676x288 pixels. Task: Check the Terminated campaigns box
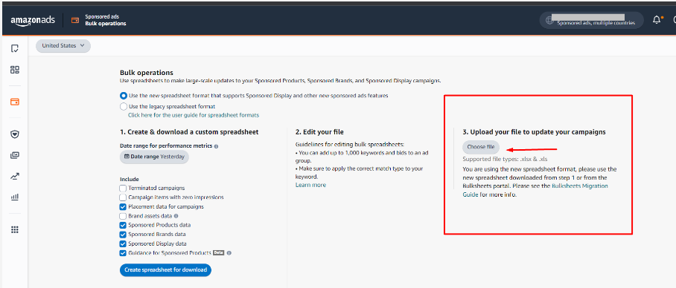point(123,189)
